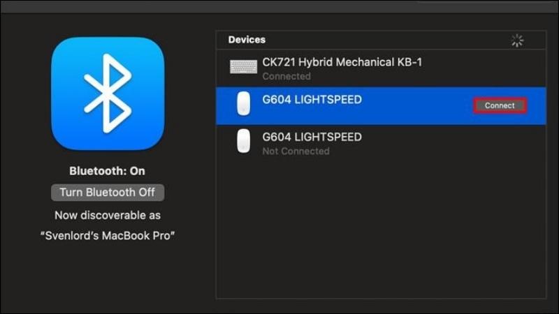Select the CK721 Hybrid Mechanical KB-1 device name
Screen dimensions: 559x314
[x=342, y=62]
